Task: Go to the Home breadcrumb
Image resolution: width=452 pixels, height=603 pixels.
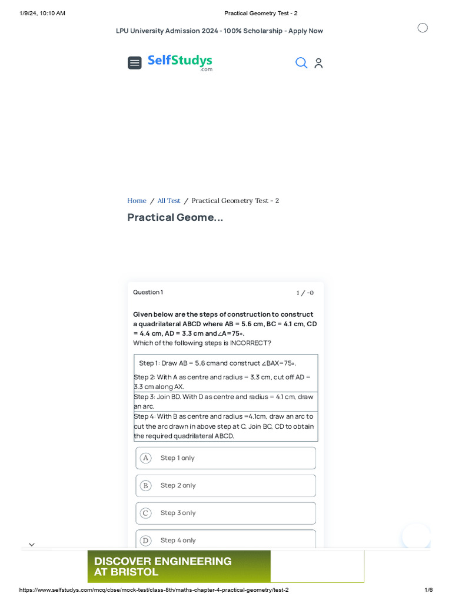Action: 137,201
